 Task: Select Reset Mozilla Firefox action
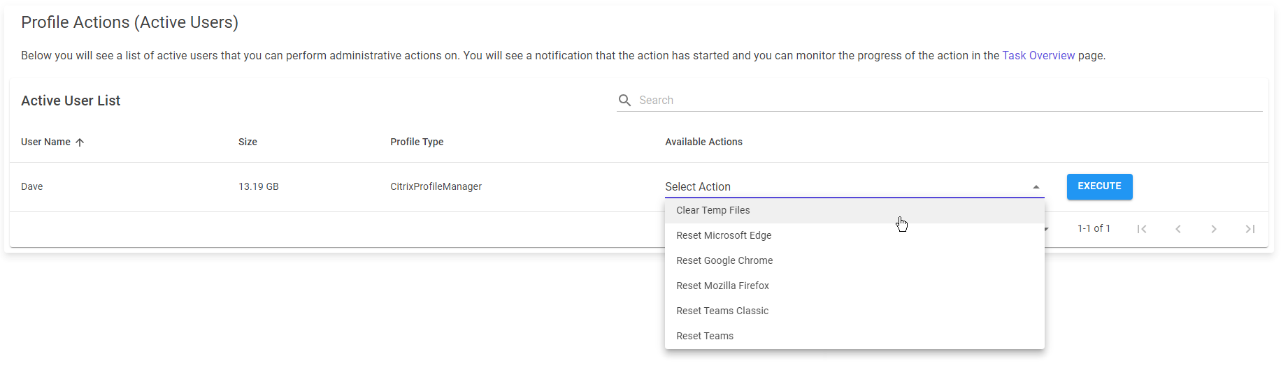click(x=722, y=286)
